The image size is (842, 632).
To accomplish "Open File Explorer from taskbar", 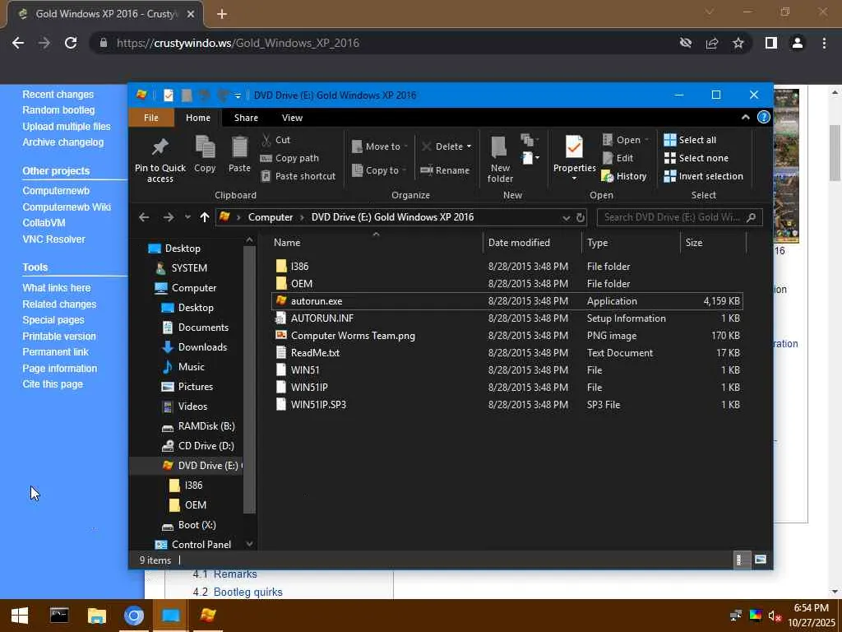I will click(97, 616).
